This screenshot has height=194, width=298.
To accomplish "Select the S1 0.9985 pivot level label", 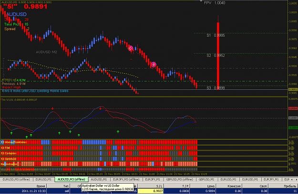I will [x=216, y=35].
